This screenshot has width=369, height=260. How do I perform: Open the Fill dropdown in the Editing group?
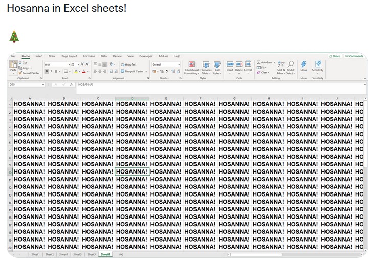tap(262, 68)
